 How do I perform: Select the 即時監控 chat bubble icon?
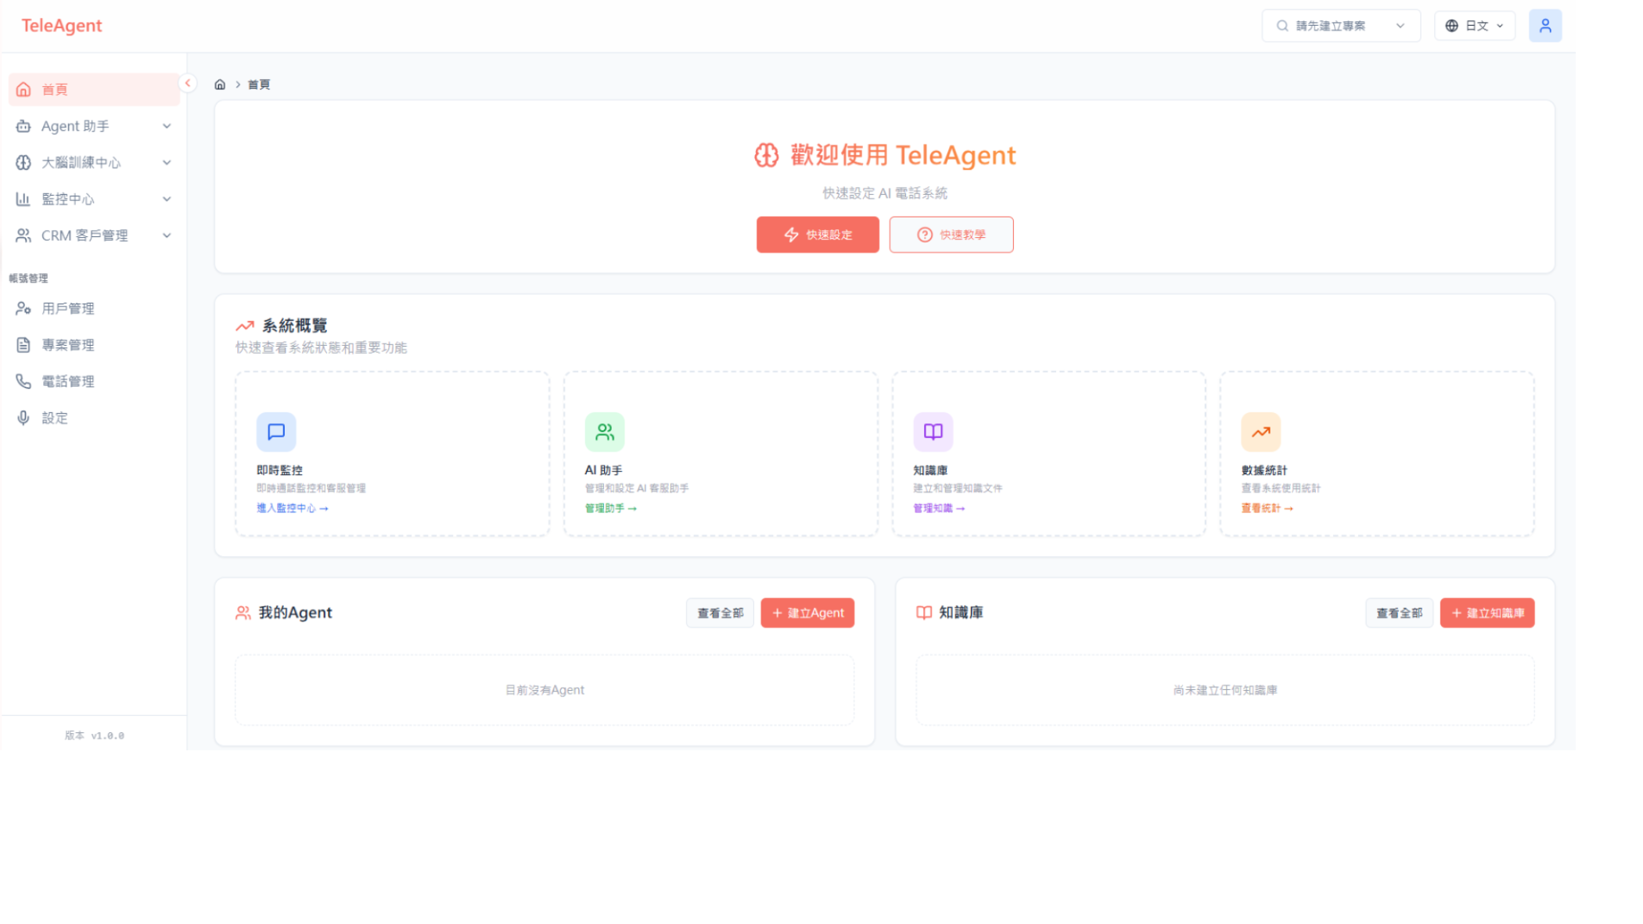coord(275,431)
